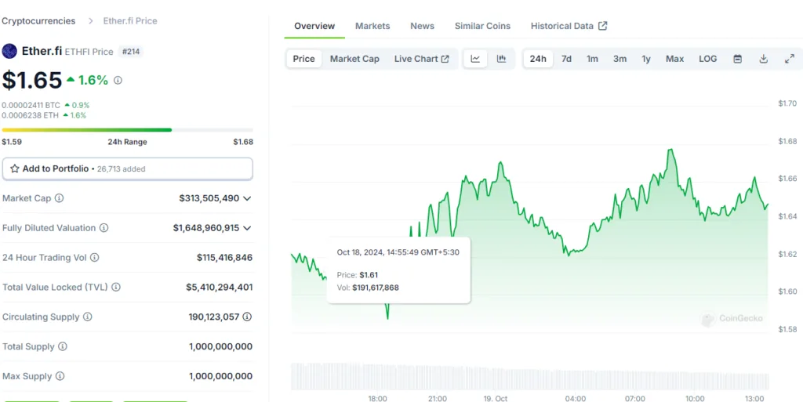Image resolution: width=803 pixels, height=402 pixels.
Task: Open the News tab
Action: pyautogui.click(x=422, y=26)
